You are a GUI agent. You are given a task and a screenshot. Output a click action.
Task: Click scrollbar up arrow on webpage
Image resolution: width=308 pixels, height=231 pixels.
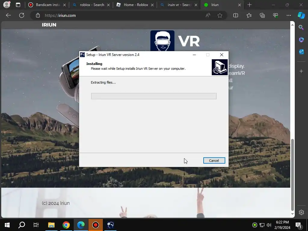[292, 25]
